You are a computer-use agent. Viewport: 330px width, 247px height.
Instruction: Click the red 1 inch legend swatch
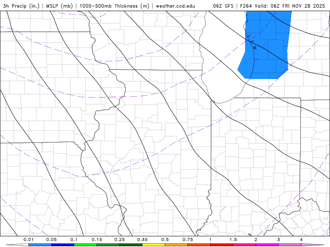[x=222, y=245]
